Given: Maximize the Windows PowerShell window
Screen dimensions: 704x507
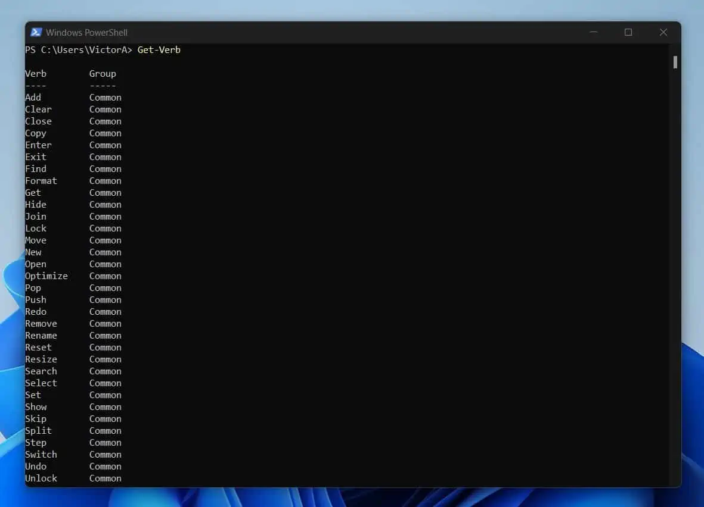Looking at the screenshot, I should click(628, 32).
